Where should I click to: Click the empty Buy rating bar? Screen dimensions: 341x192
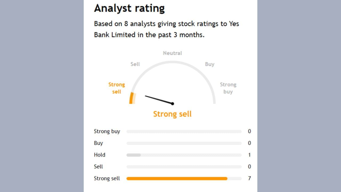(x=184, y=143)
